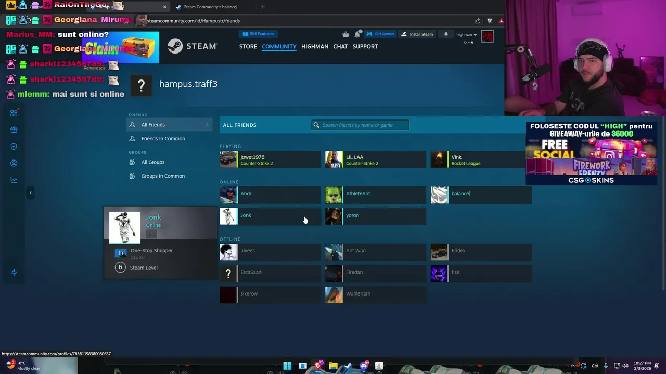The width and height of the screenshot is (666, 374).
Task: Open the SIH Features button
Action: [x=258, y=34]
